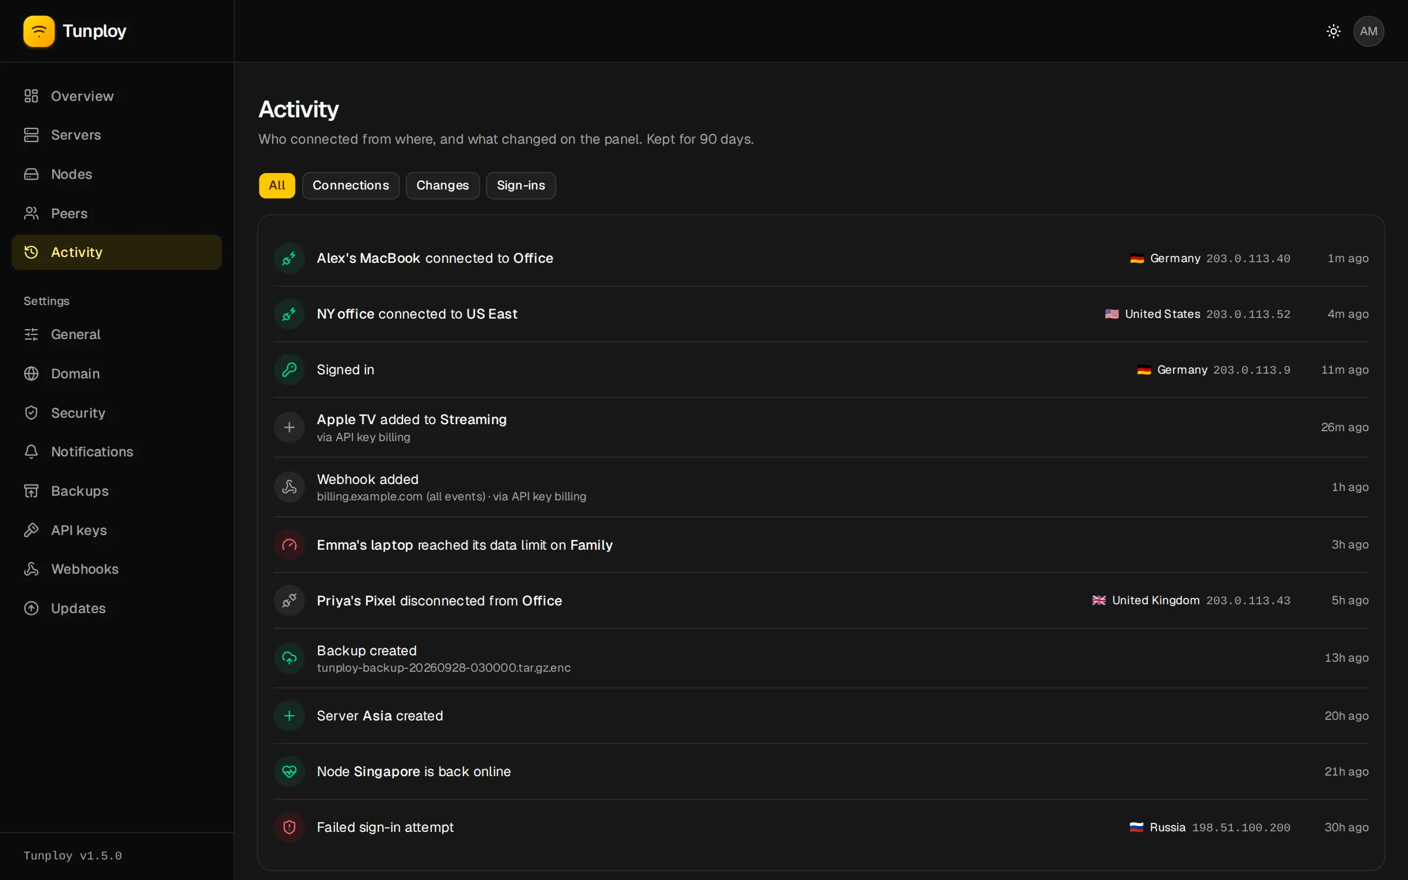Click cloud upload icon for Backup created
1408x880 pixels.
click(289, 658)
